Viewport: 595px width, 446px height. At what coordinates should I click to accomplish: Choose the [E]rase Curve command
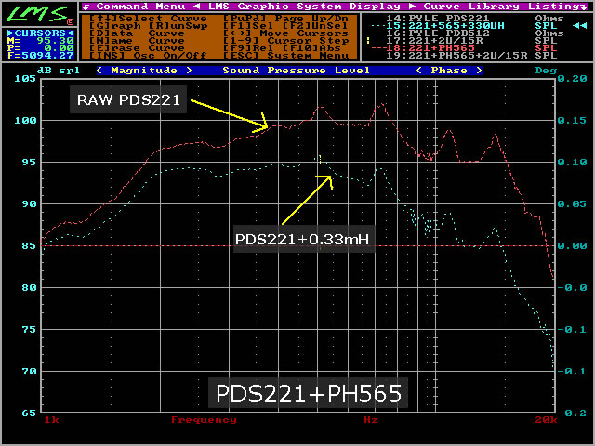click(137, 48)
